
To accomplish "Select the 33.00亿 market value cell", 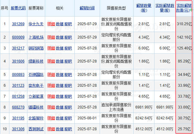I will click(184, 107).
